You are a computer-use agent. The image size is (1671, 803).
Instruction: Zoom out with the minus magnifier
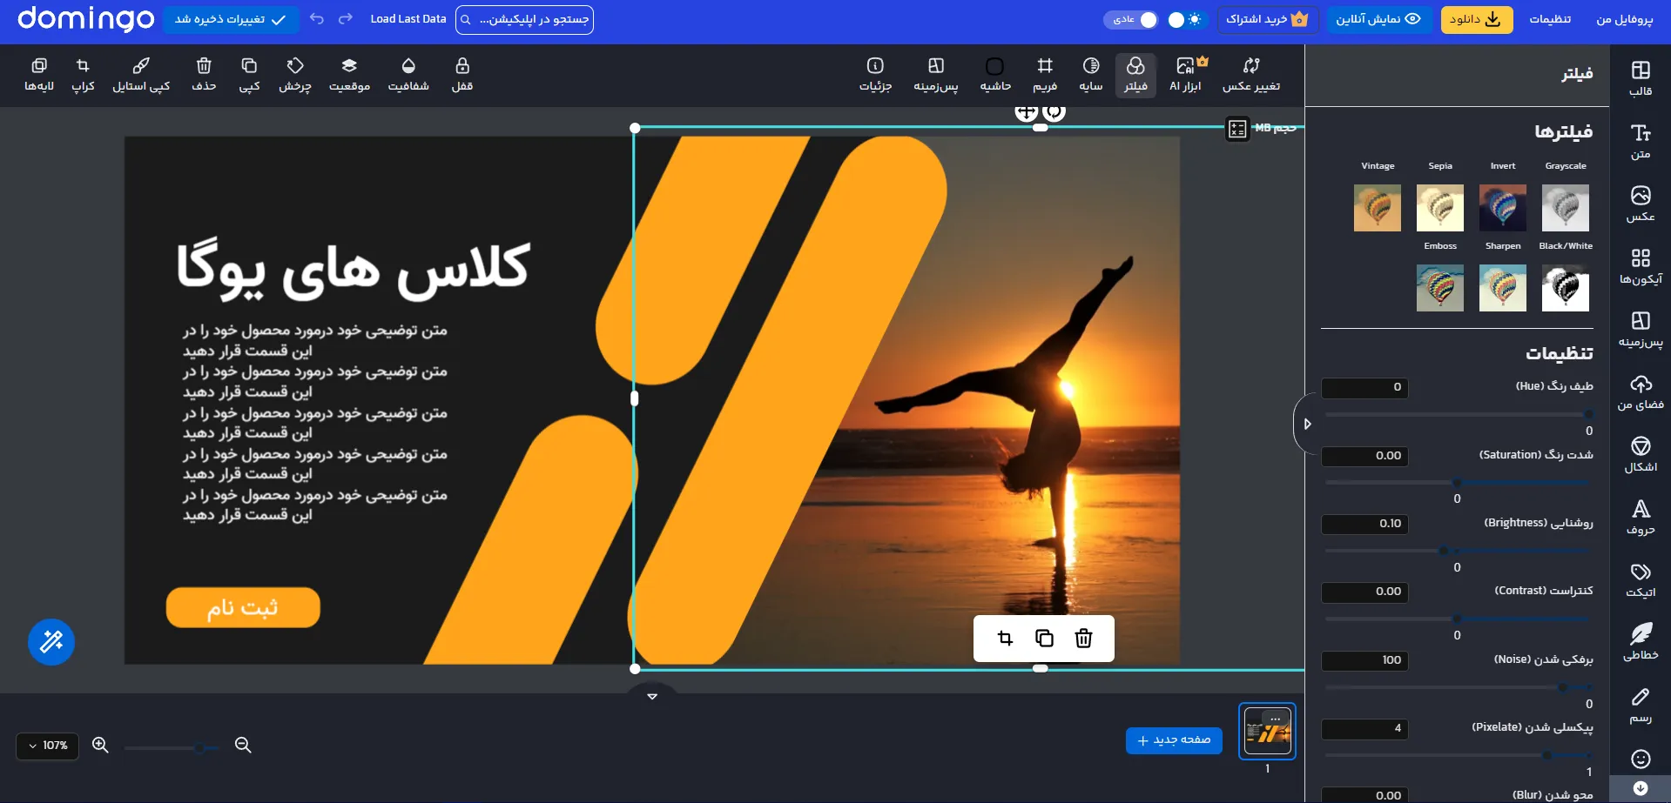pos(243,745)
